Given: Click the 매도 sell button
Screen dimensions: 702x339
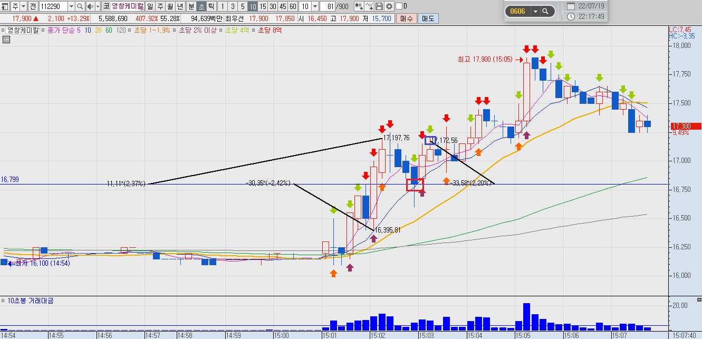Looking at the screenshot, I should click(x=428, y=18).
